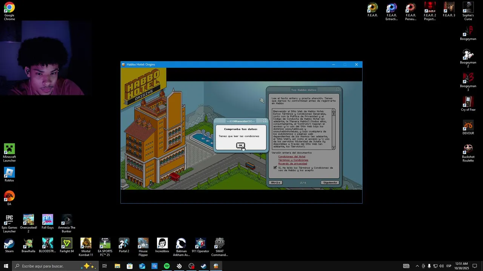Screen dimensions: 483x271
Task: Open the Términos y Condiciones link
Action: pos(293,160)
